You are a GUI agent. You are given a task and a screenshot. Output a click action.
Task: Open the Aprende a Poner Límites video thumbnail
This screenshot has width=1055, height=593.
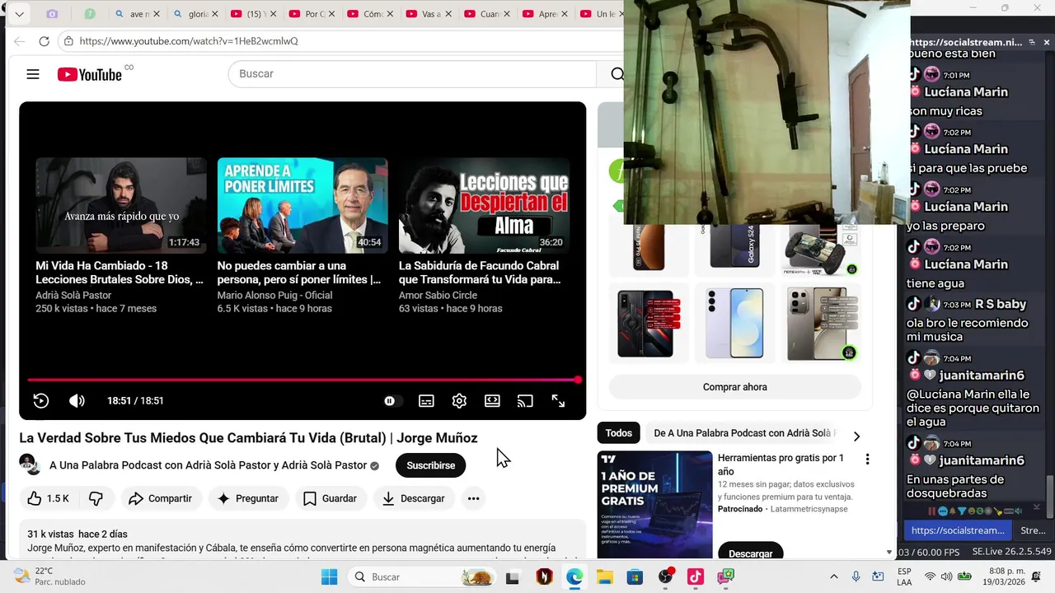click(x=302, y=206)
